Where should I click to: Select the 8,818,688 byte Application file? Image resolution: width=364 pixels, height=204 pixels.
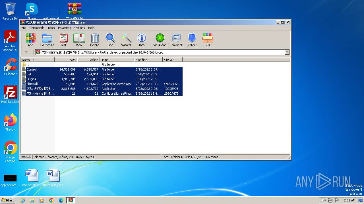click(x=102, y=89)
